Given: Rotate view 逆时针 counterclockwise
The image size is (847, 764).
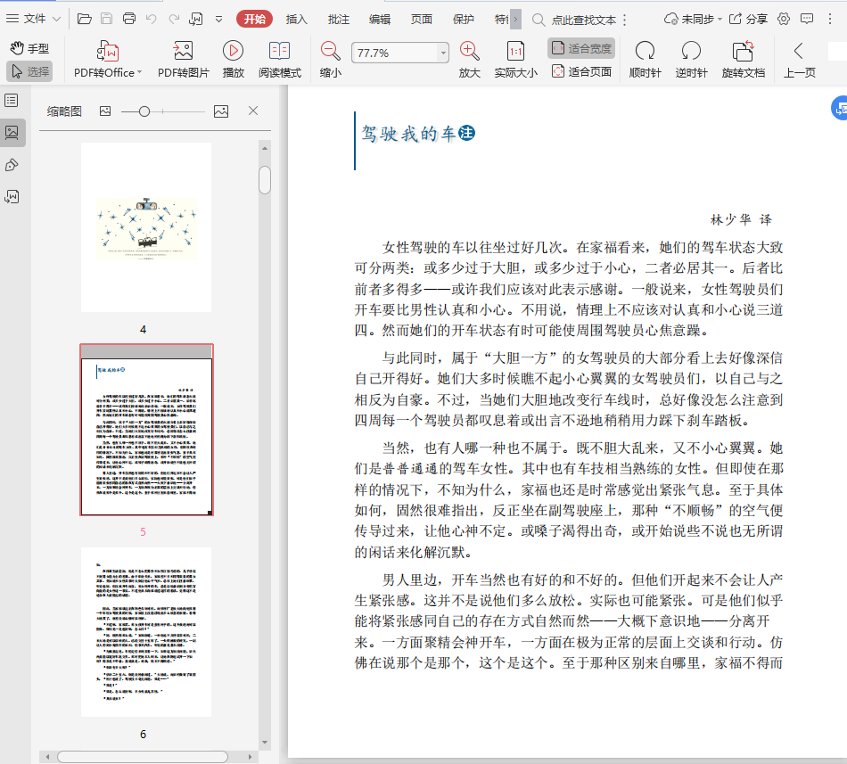Looking at the screenshot, I should click(691, 60).
